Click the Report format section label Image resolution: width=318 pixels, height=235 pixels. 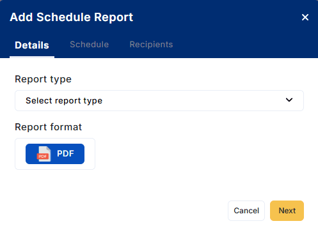(x=49, y=127)
